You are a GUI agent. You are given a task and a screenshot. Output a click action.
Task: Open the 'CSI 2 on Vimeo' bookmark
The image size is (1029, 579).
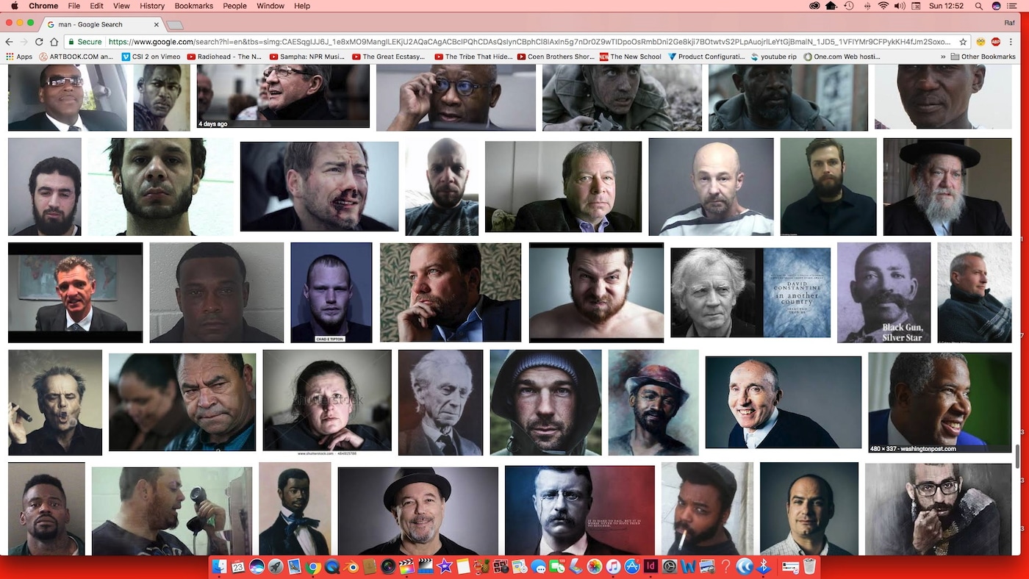[151, 57]
